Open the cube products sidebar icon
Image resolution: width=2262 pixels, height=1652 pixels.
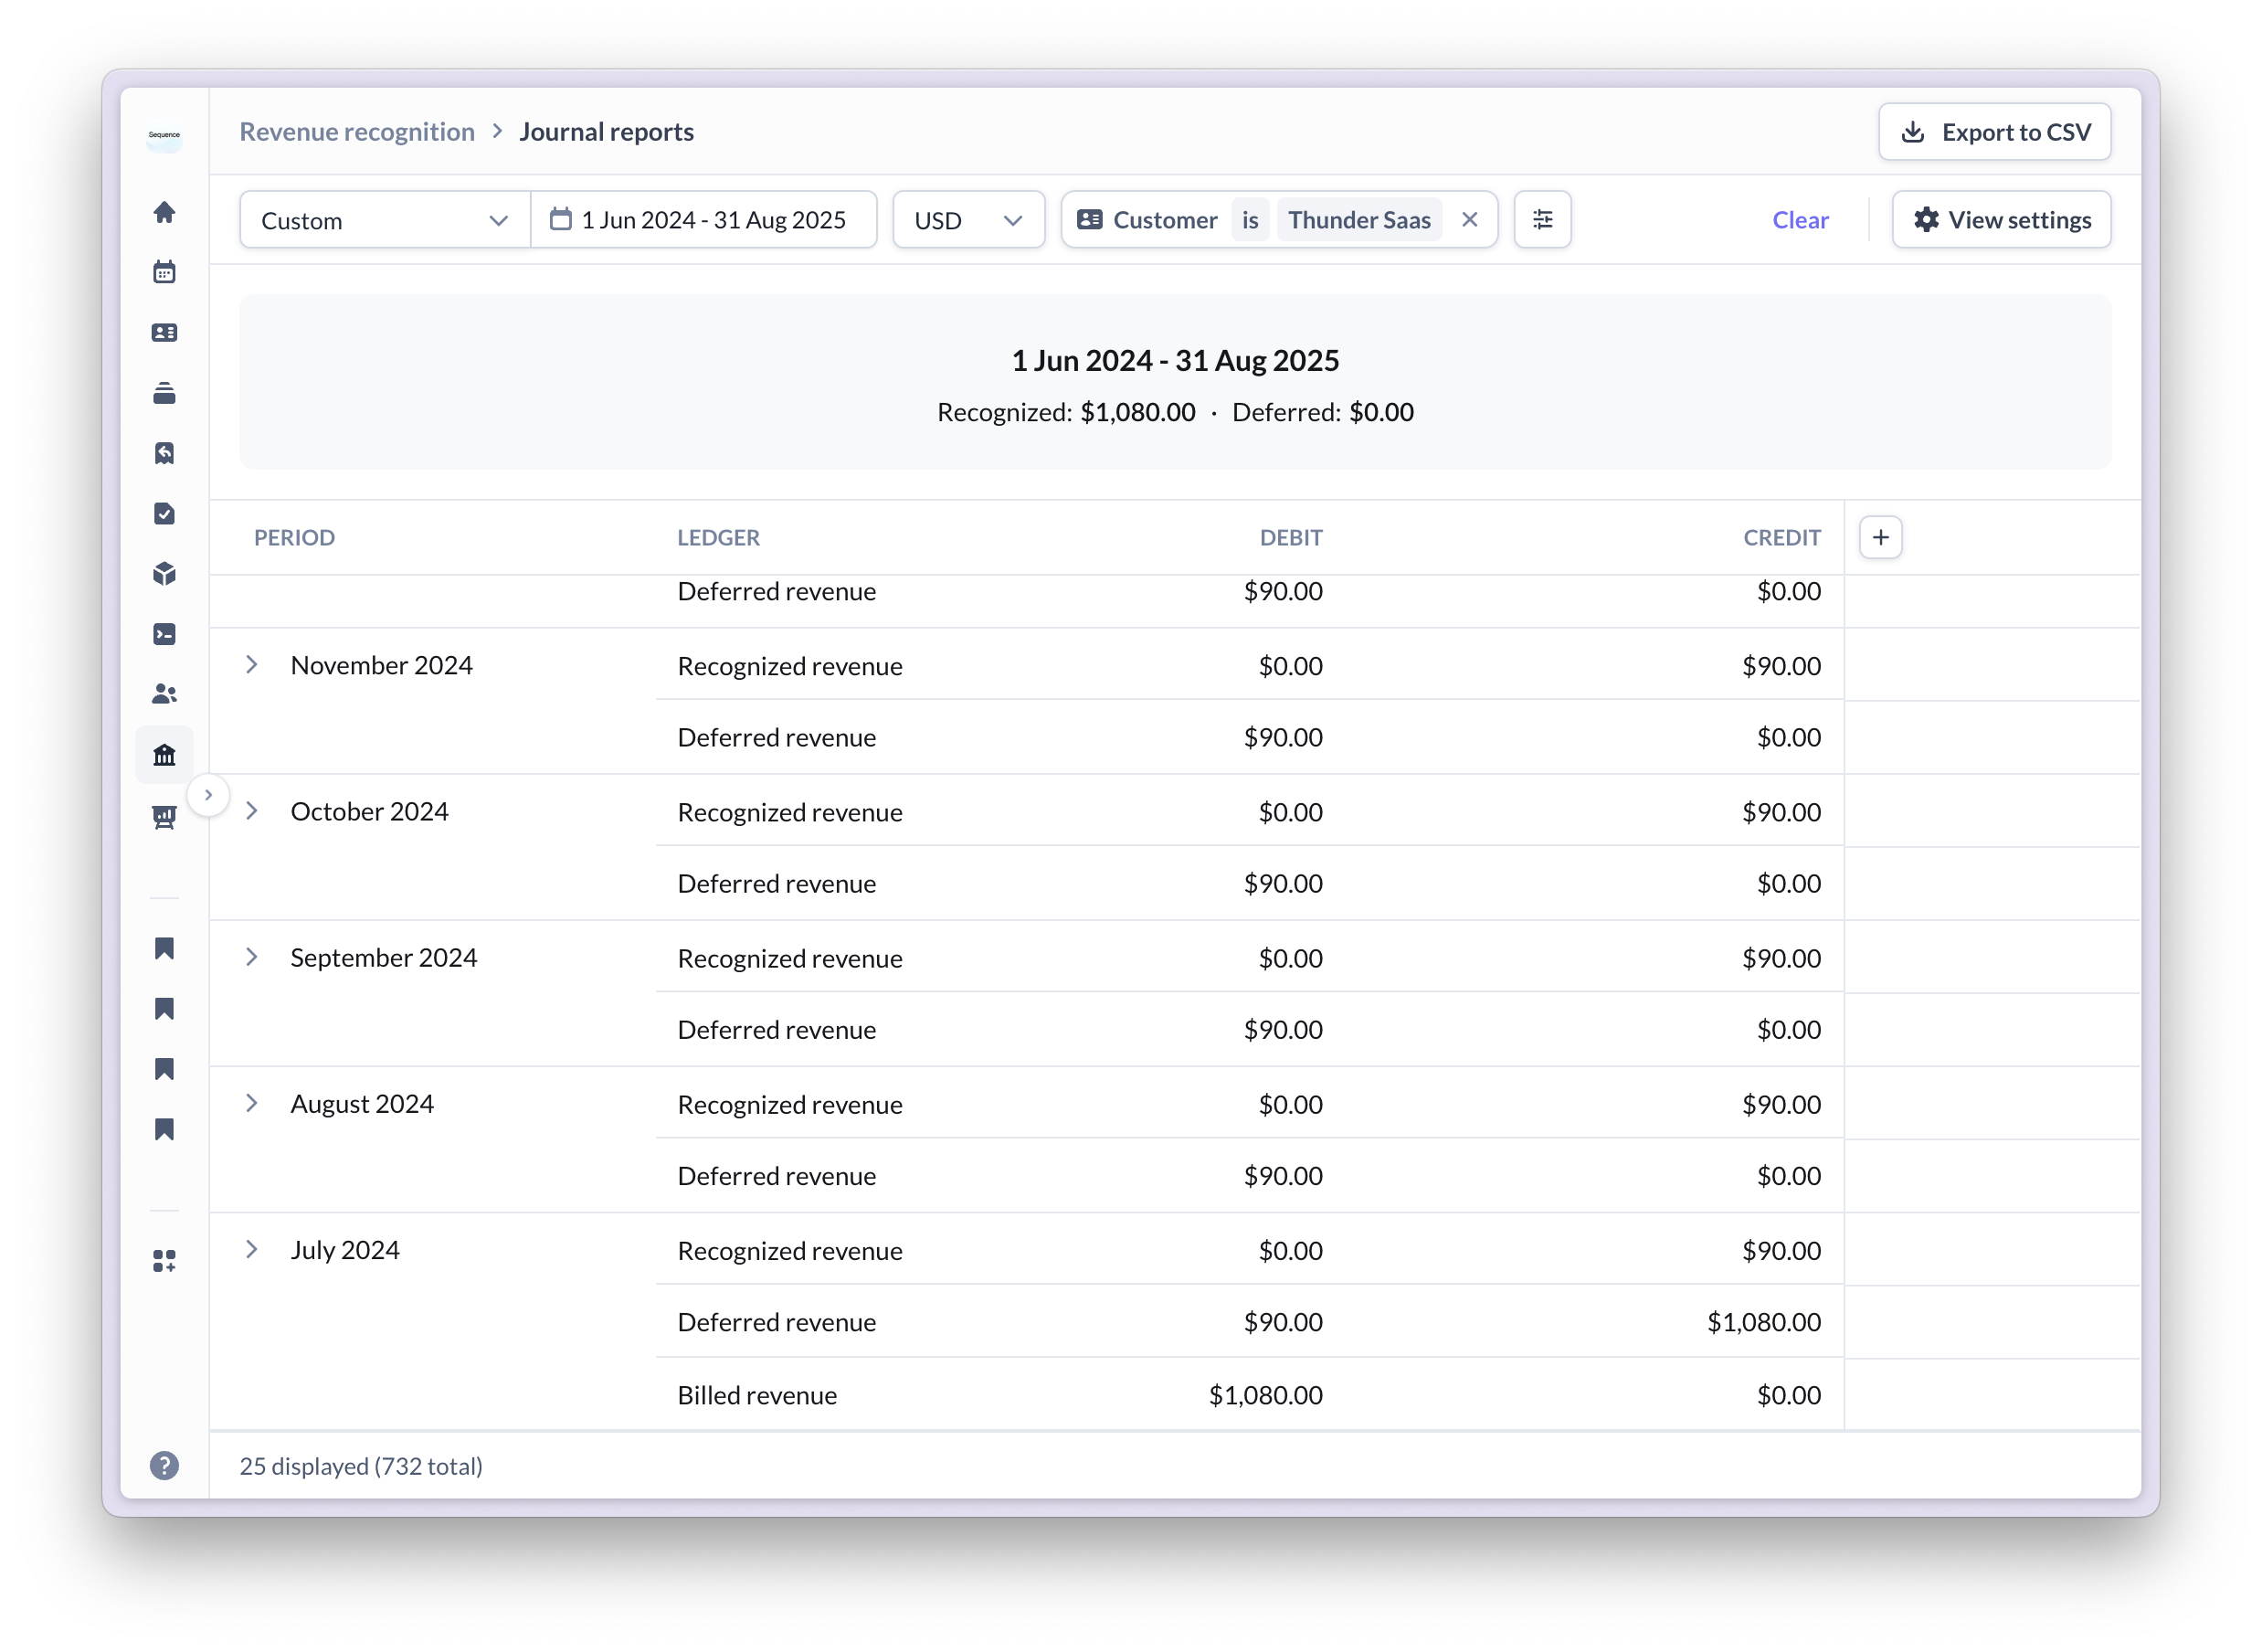tap(164, 573)
